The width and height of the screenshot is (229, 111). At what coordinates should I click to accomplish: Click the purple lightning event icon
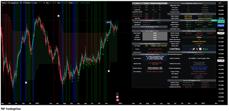point(117,94)
